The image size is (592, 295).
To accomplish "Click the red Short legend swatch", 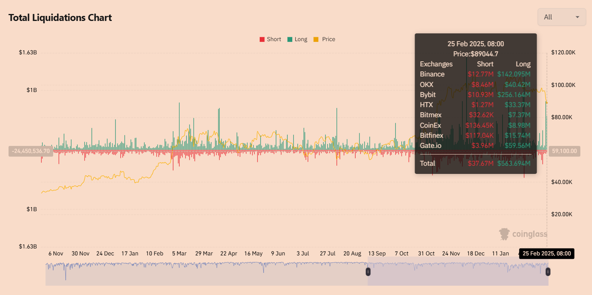I will [x=262, y=39].
